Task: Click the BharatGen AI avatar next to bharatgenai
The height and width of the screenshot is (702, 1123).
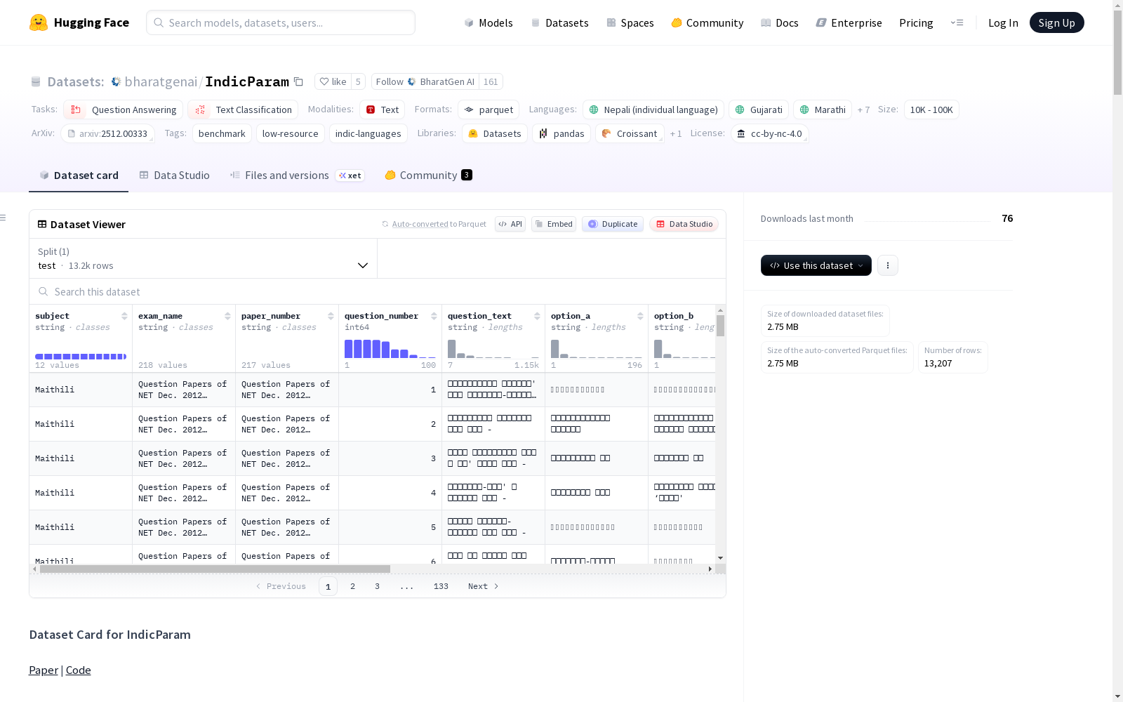Action: [x=117, y=81]
